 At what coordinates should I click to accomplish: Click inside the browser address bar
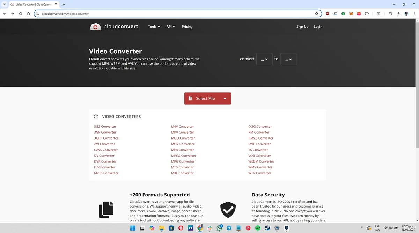pyautogui.click(x=105, y=13)
